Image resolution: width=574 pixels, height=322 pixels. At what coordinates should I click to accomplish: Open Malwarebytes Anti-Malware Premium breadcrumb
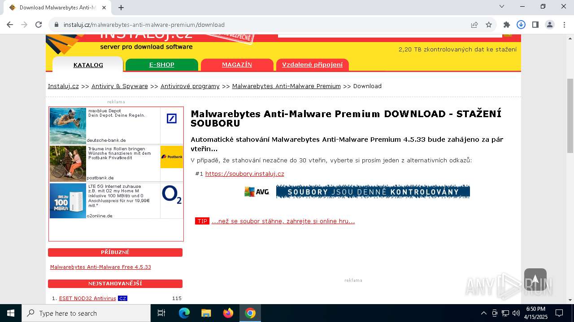pos(287,86)
